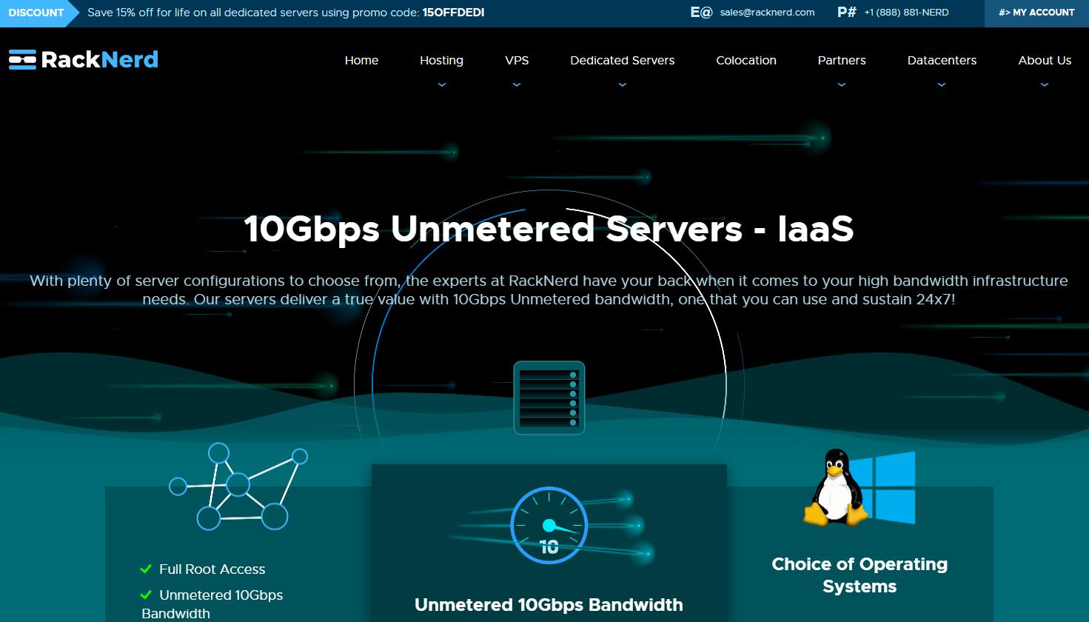1089x622 pixels.
Task: Open the VPS menu
Action: click(x=517, y=60)
